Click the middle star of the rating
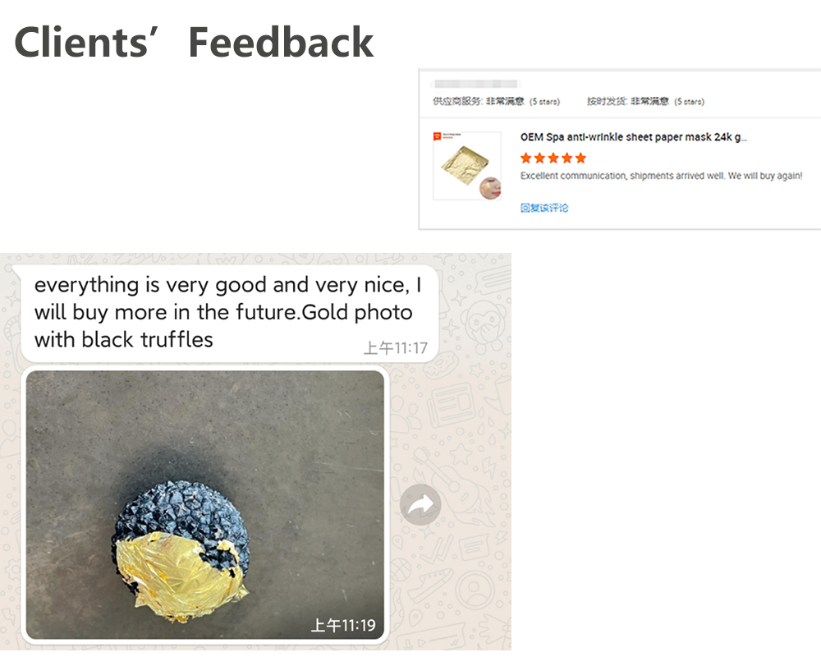Screen dimensions: 821x666 tap(553, 158)
